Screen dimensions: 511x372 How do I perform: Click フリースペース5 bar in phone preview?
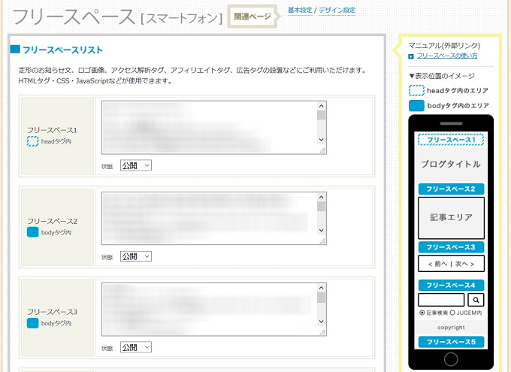pyautogui.click(x=451, y=342)
